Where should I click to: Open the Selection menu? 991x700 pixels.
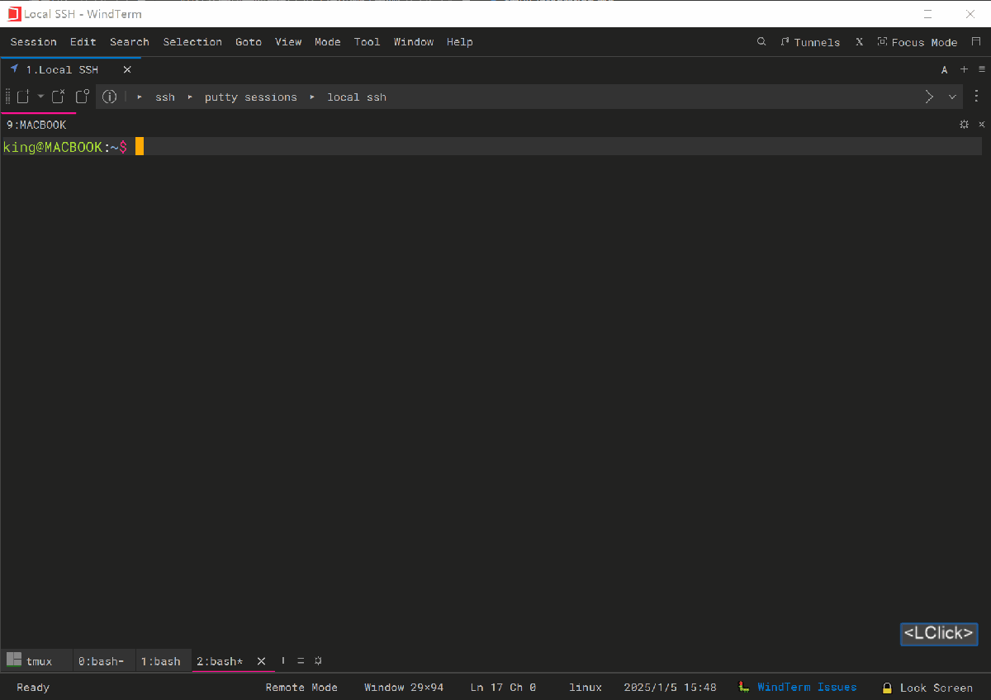[192, 42]
